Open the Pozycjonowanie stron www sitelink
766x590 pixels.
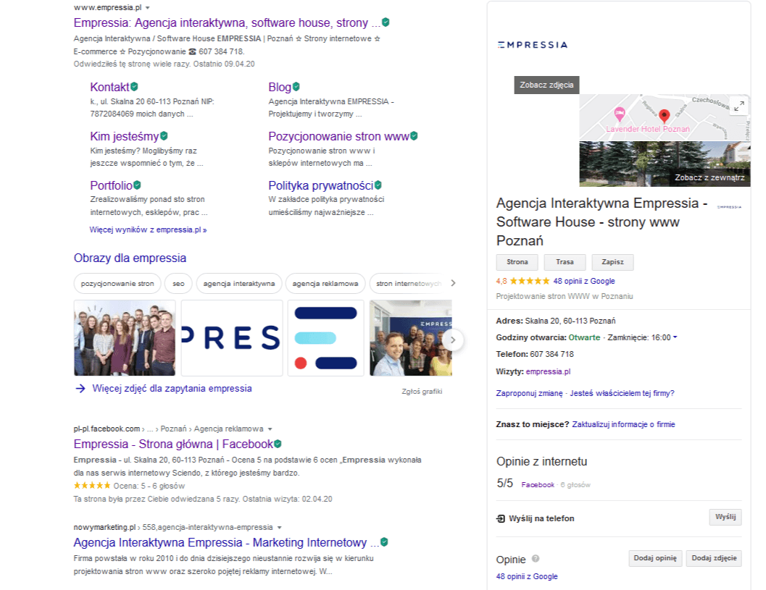click(338, 136)
